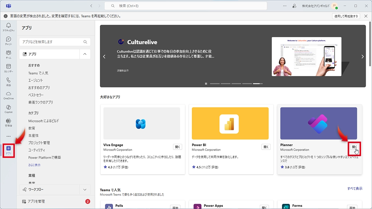Select 教育 category
The image size is (372, 209).
(x=32, y=128)
